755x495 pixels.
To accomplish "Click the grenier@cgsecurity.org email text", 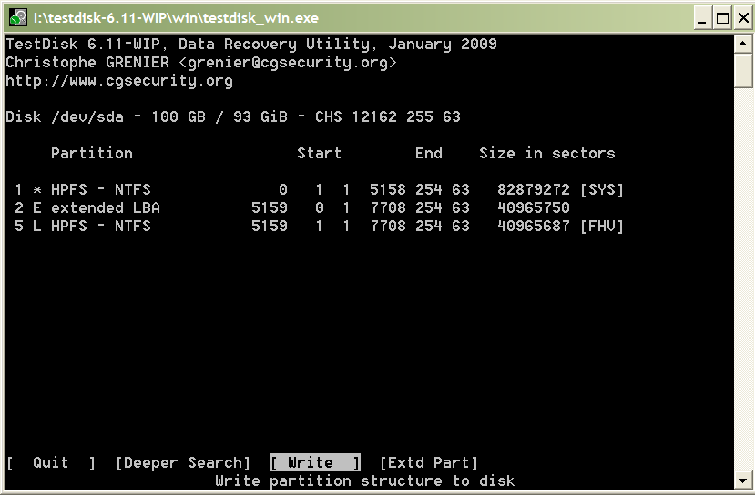I will point(288,63).
